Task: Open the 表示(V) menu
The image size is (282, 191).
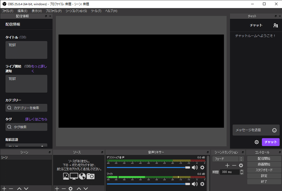Action: point(37,11)
